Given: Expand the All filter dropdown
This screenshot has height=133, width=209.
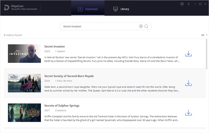Looking at the screenshot, I should [x=204, y=35].
